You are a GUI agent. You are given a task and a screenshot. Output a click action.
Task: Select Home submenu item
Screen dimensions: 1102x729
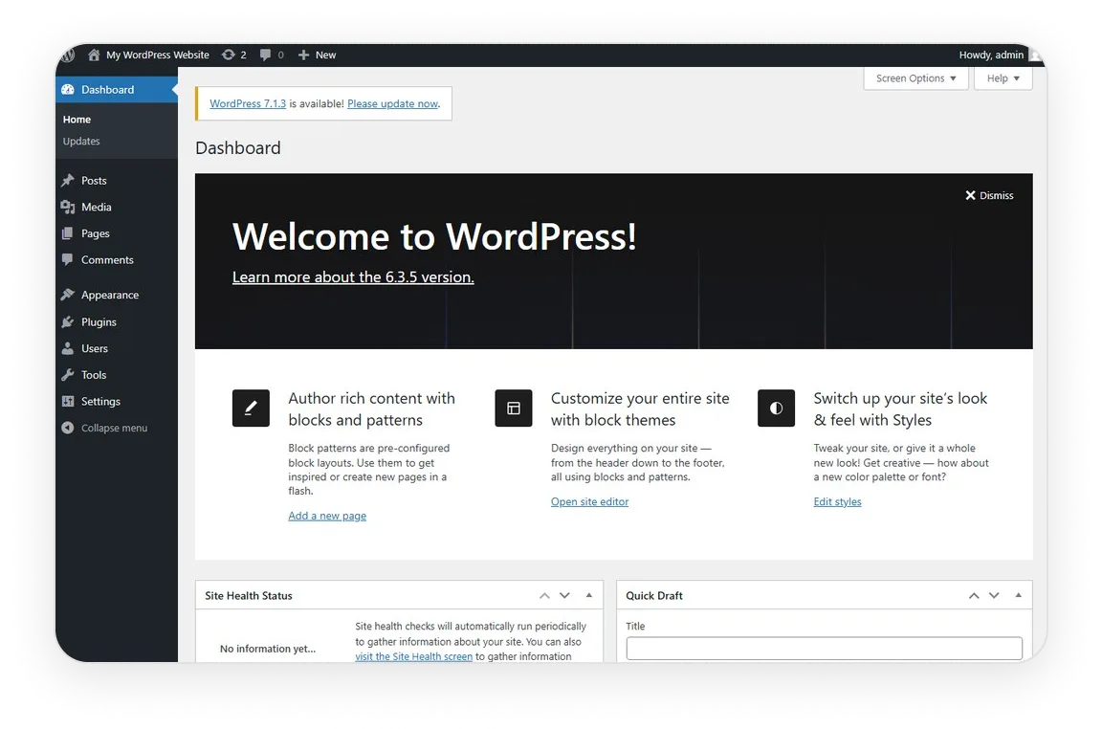(77, 120)
